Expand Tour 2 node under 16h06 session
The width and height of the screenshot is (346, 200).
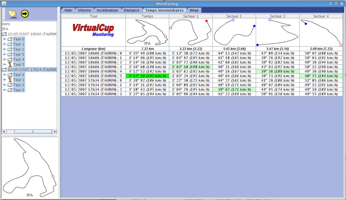click(5, 49)
